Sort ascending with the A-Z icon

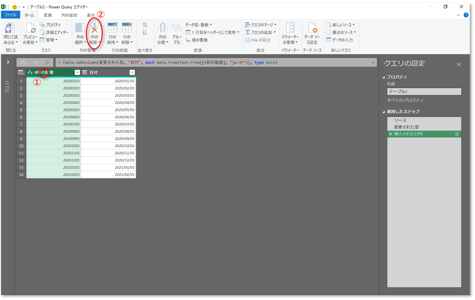pos(145,25)
